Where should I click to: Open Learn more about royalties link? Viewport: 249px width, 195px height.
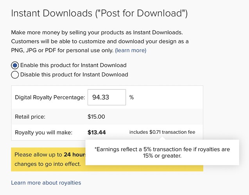tap(46, 183)
